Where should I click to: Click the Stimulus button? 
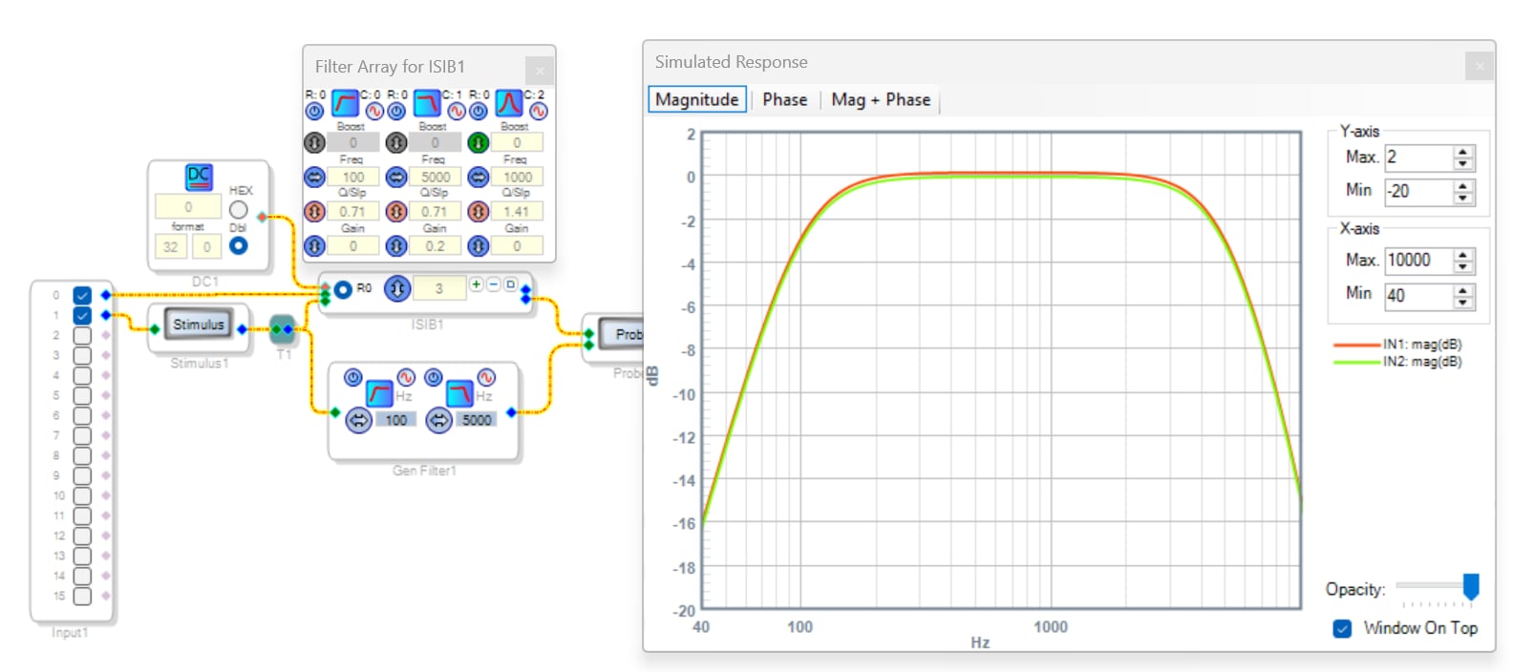pos(198,325)
